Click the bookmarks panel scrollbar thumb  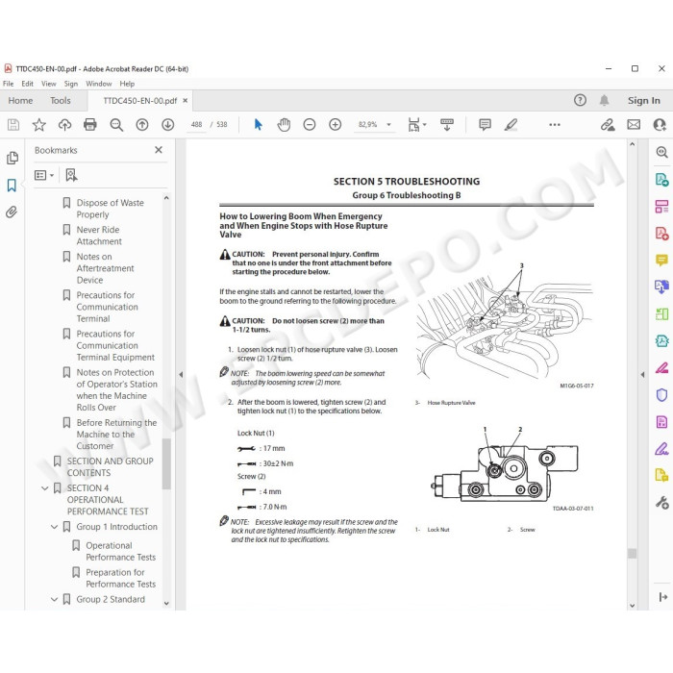[x=166, y=464]
